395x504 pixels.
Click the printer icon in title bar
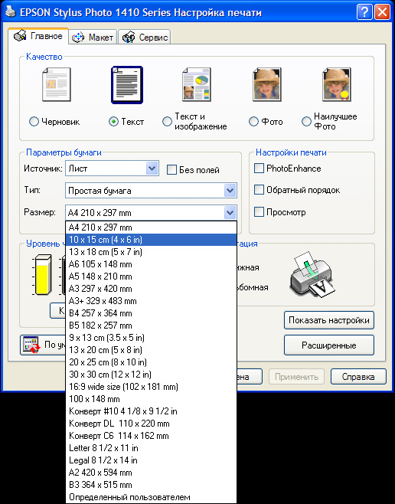click(10, 12)
